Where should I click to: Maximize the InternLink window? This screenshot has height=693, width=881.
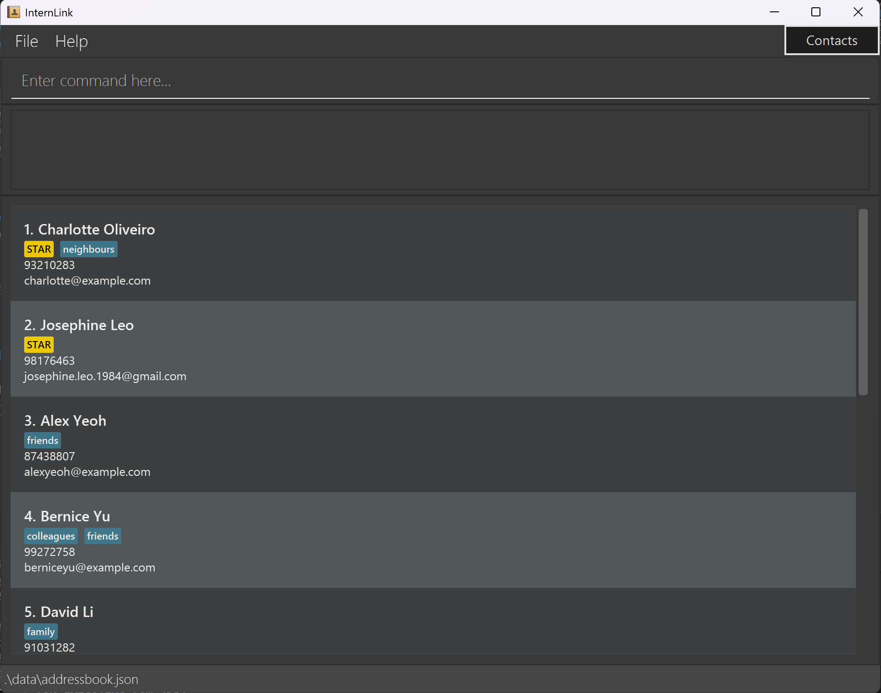(816, 12)
